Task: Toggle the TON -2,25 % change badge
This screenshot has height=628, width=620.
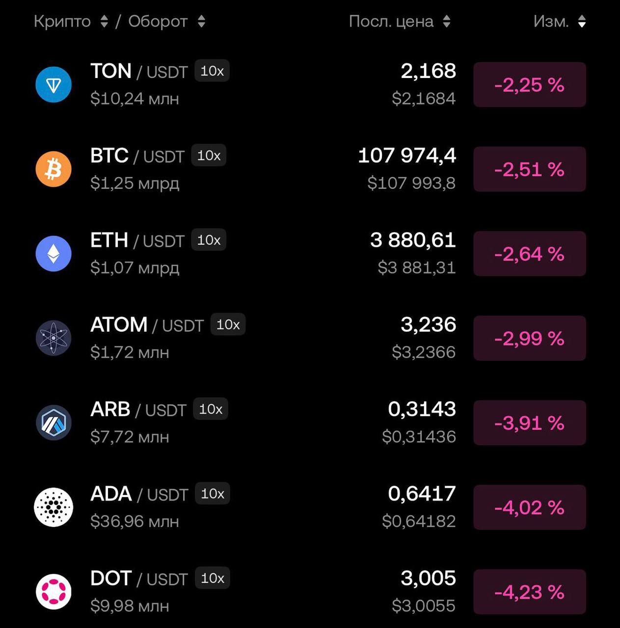Action: 529,85
